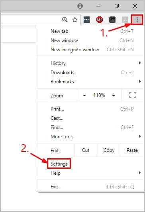Open the Chrome three-dot menu button

pos(137,20)
